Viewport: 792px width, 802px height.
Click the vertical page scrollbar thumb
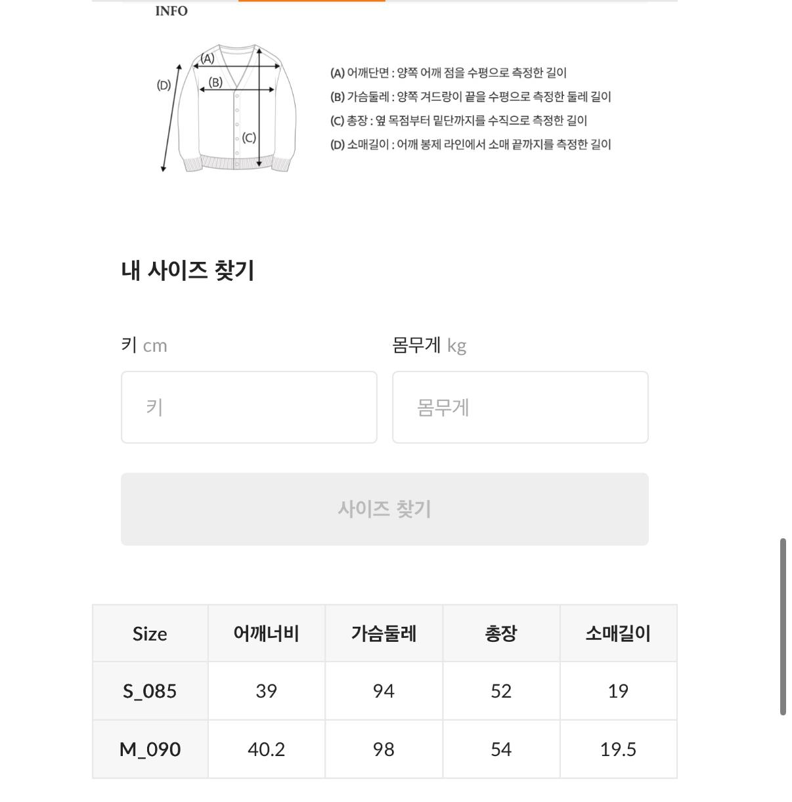click(x=783, y=627)
